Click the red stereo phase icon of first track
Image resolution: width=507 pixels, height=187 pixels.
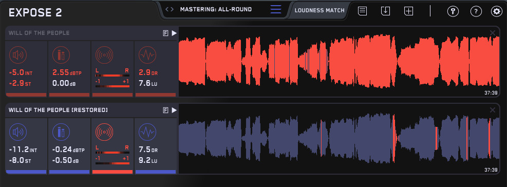(104, 55)
